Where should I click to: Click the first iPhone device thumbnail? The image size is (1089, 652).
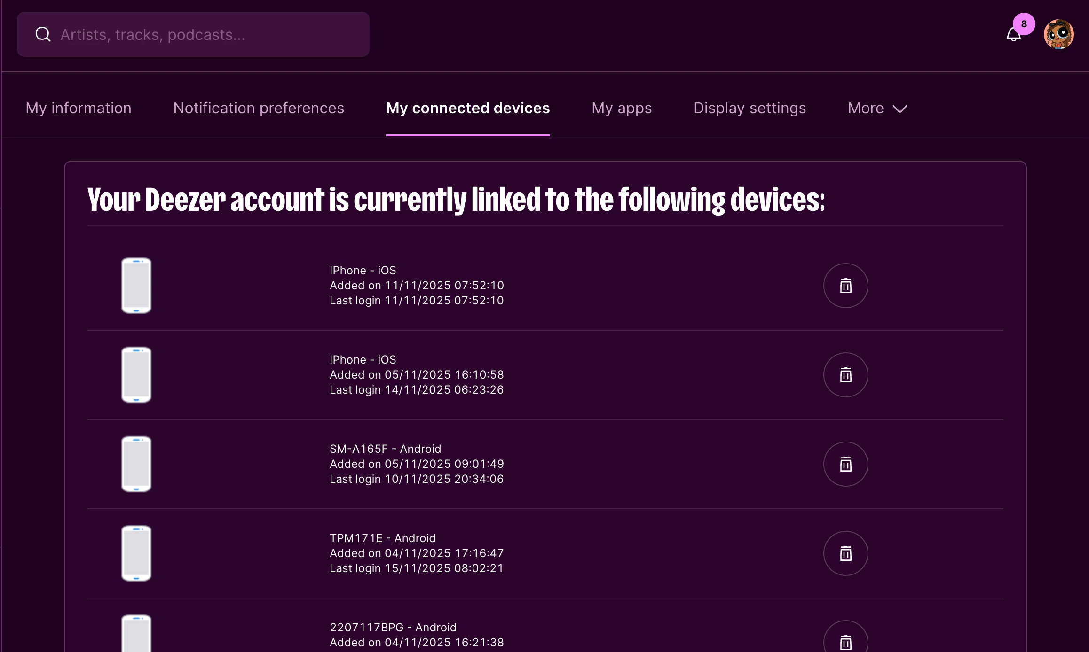click(136, 286)
